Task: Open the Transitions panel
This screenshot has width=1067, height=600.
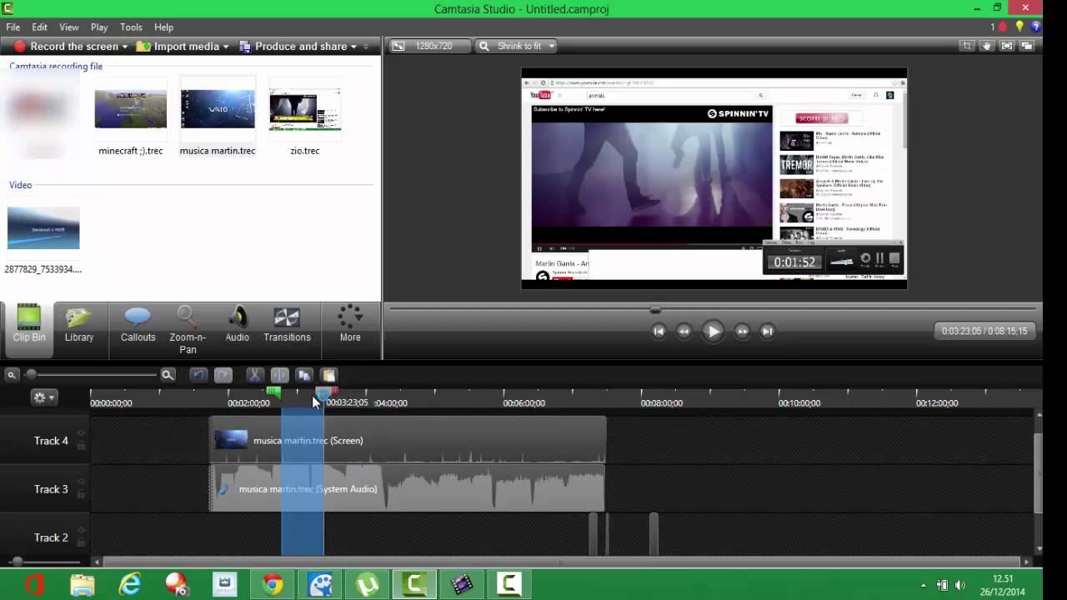Action: [287, 325]
